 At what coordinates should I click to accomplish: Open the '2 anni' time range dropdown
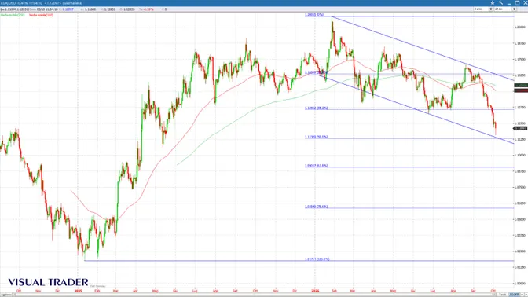[x=483, y=9]
